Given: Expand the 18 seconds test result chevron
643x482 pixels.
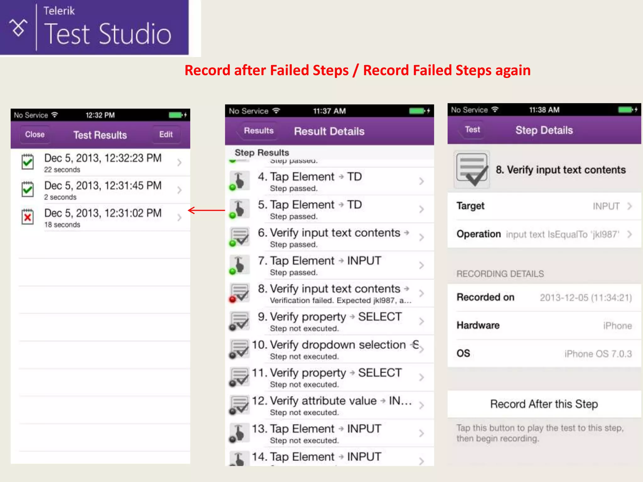Looking at the screenshot, I should click(179, 217).
